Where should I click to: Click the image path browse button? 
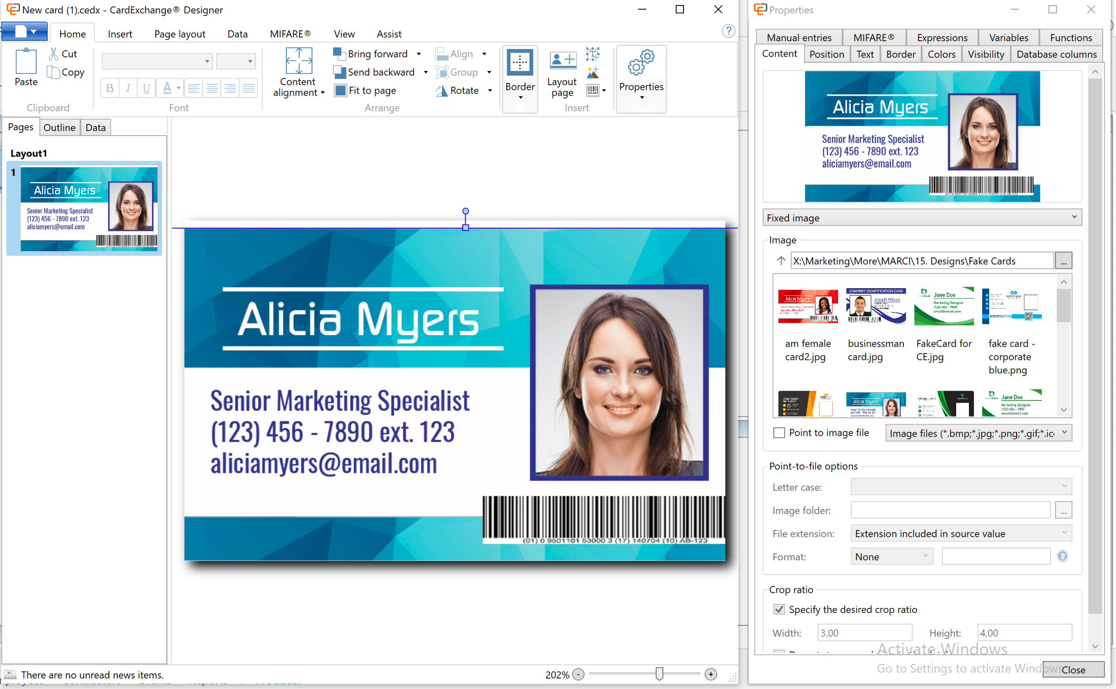(1063, 261)
